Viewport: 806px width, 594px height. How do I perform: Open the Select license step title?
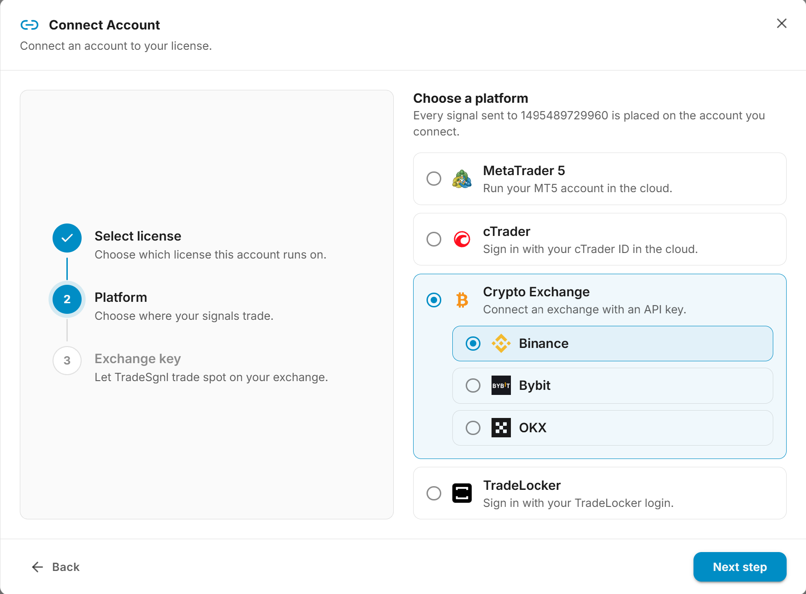(x=138, y=236)
